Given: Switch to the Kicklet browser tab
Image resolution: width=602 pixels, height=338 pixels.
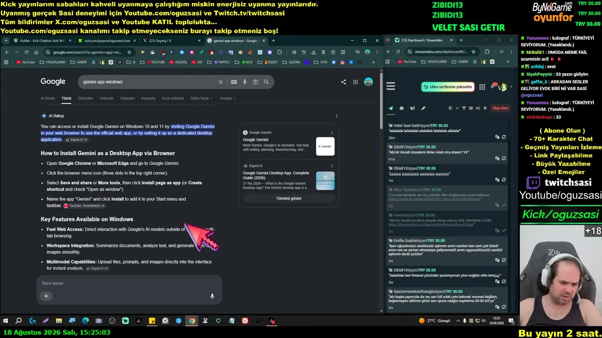Looking at the screenshot, I should click(42, 41).
